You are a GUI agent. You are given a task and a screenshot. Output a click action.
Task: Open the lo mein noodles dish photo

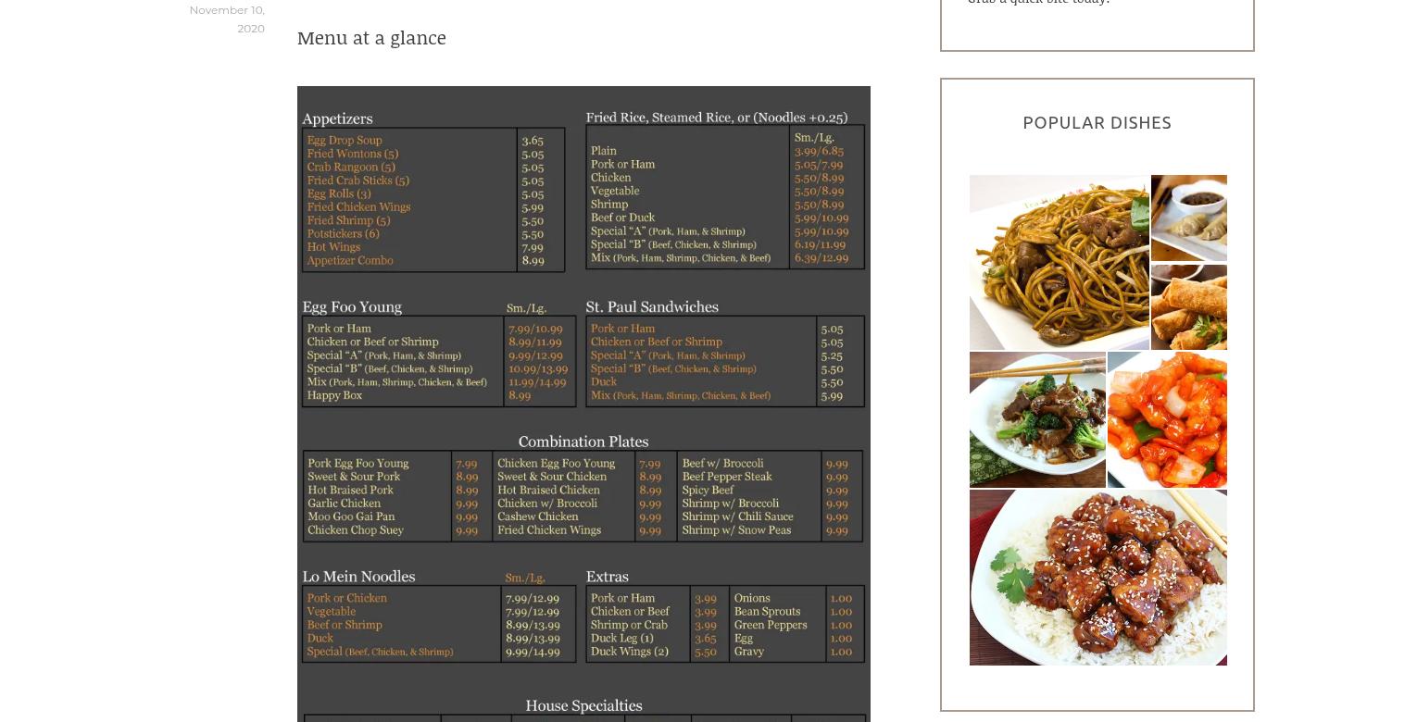pos(1059,262)
